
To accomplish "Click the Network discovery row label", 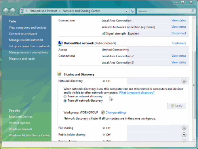I will click(70, 81).
